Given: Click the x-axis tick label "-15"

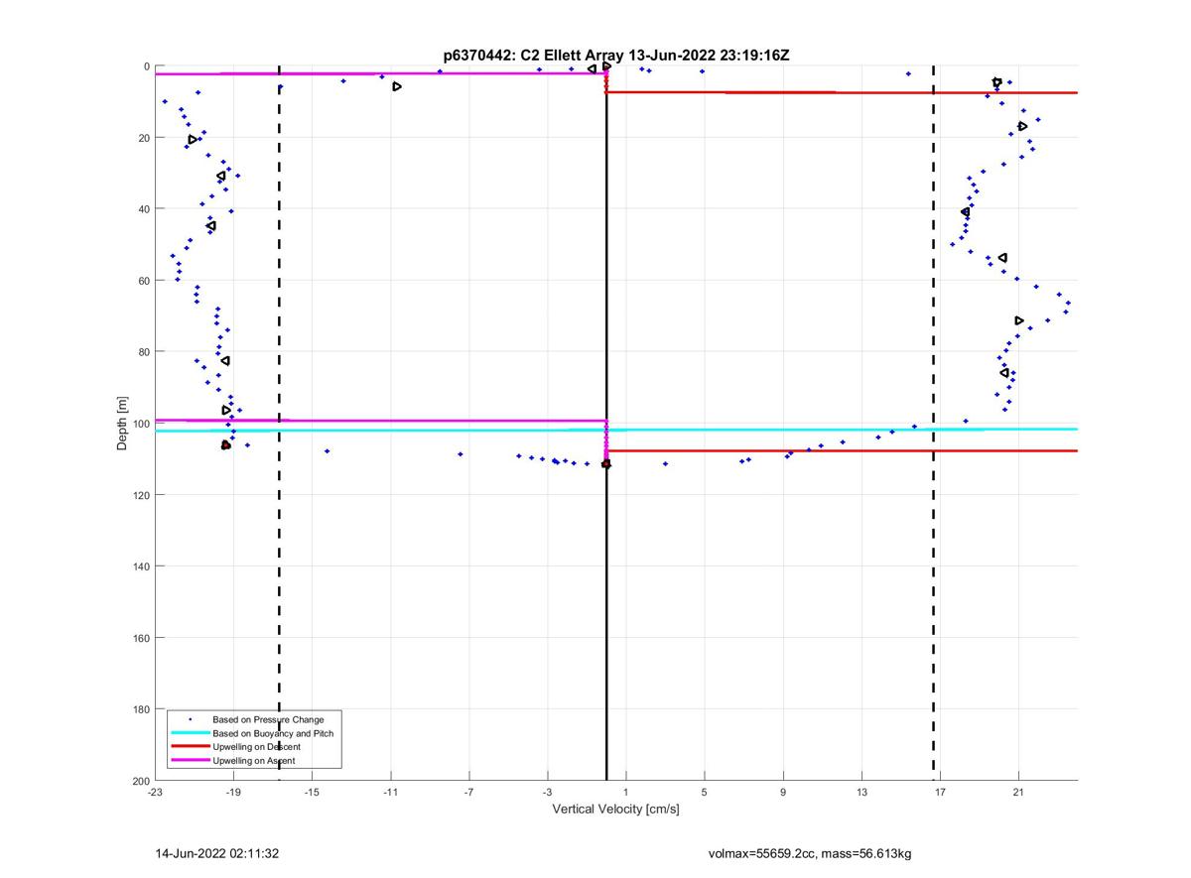Looking at the screenshot, I should tap(312, 792).
